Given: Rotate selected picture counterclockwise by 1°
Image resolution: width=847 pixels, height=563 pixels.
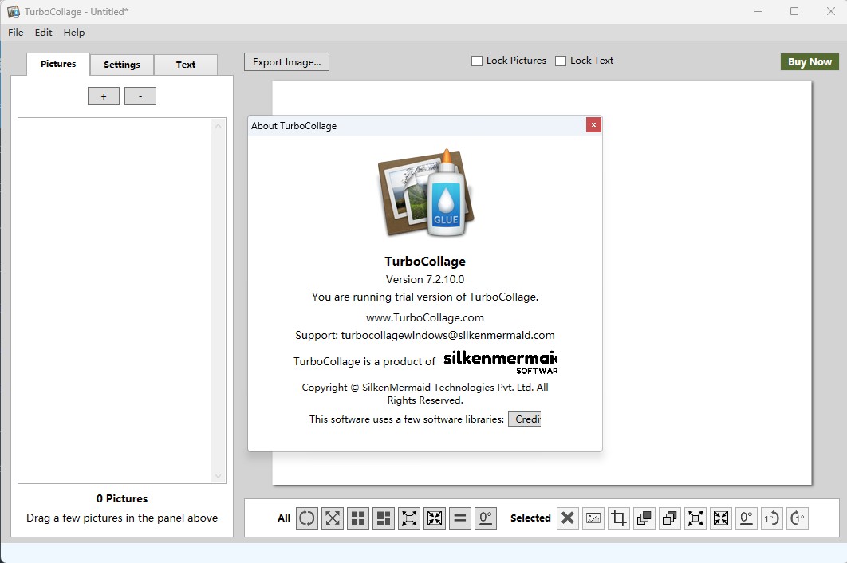Looking at the screenshot, I should (x=772, y=518).
